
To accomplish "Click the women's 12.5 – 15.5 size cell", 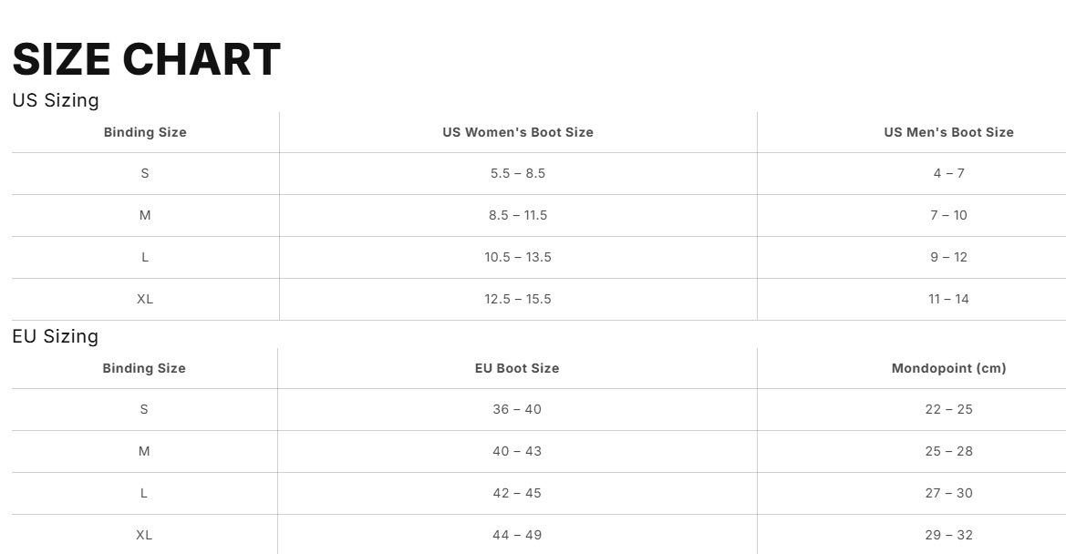I will click(x=518, y=299).
